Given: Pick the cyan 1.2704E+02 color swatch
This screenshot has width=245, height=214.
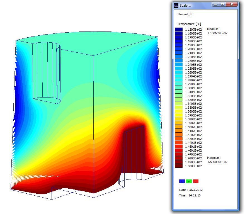Looking at the screenshot, I should point(179,76).
